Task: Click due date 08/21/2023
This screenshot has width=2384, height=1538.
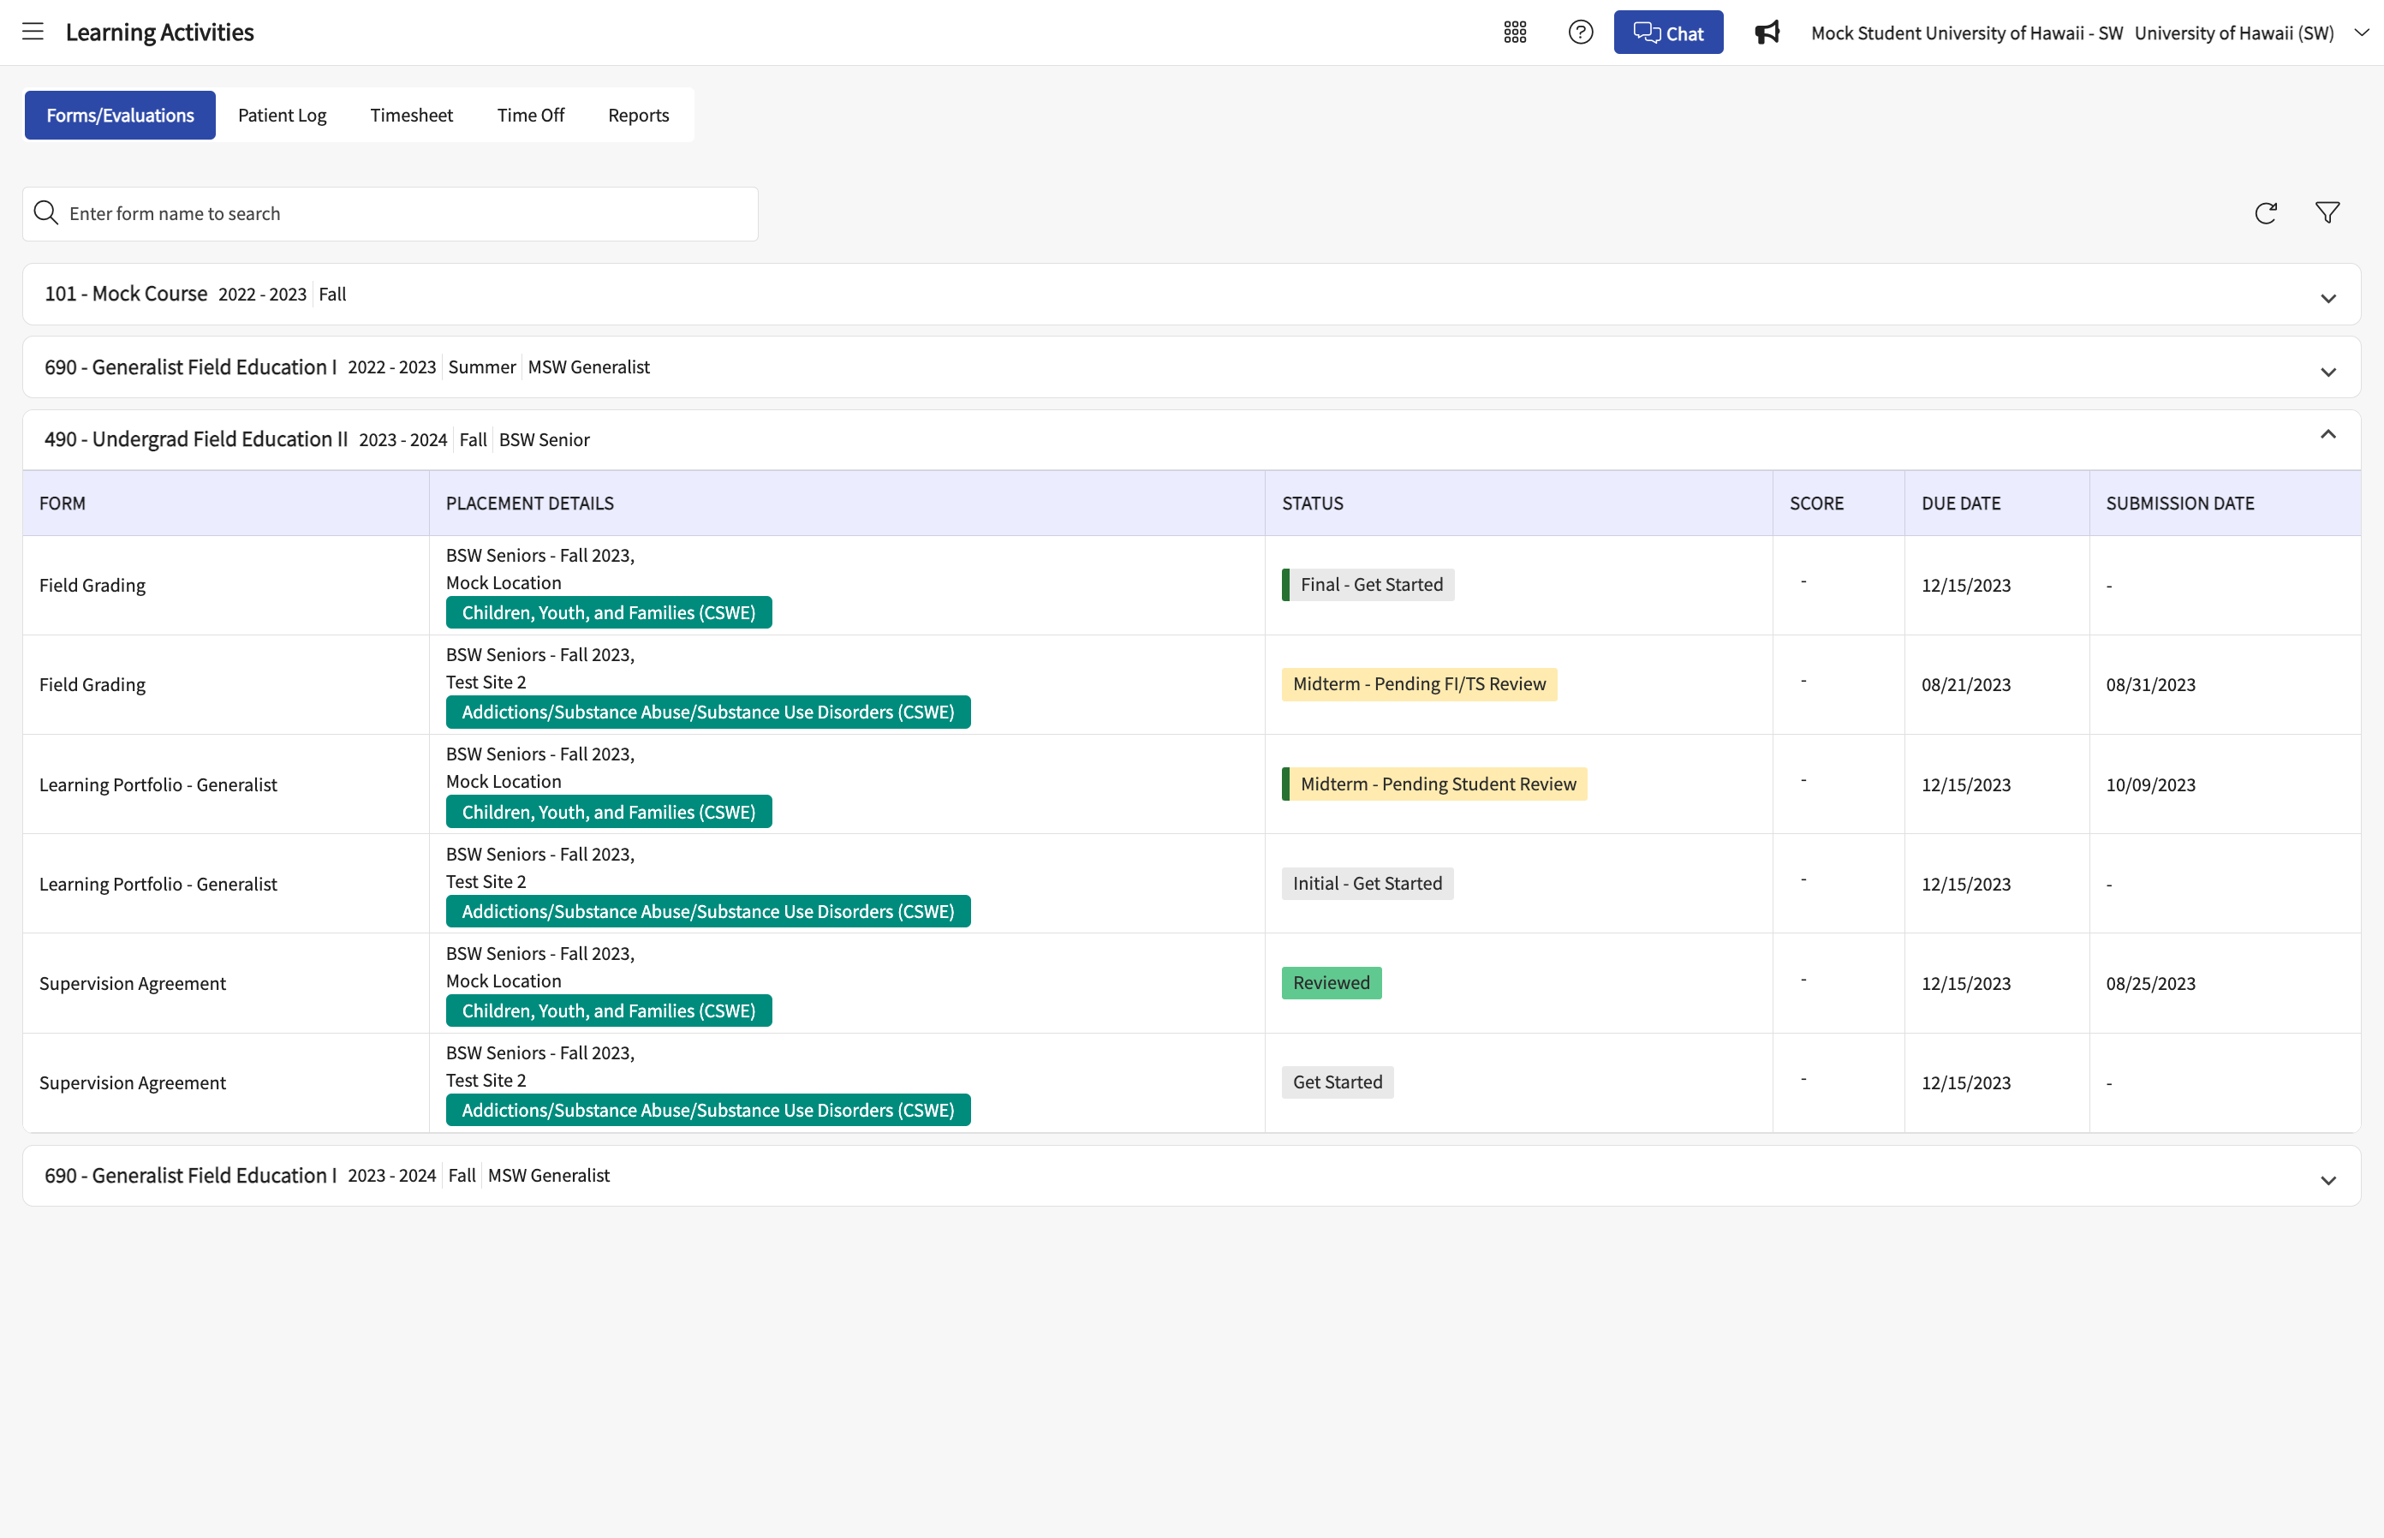Action: pyautogui.click(x=1965, y=685)
